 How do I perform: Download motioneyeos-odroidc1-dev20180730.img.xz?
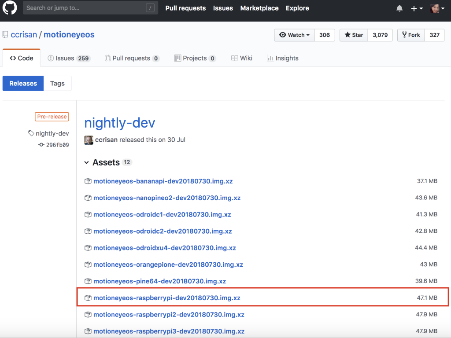[x=162, y=215]
